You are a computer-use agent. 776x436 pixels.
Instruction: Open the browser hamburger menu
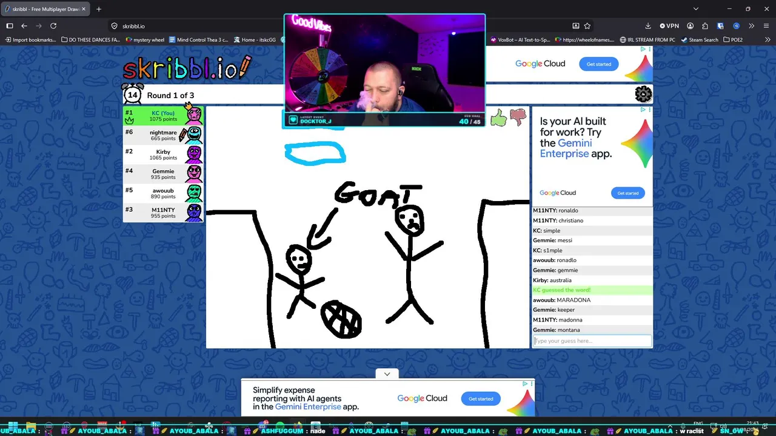click(x=766, y=26)
